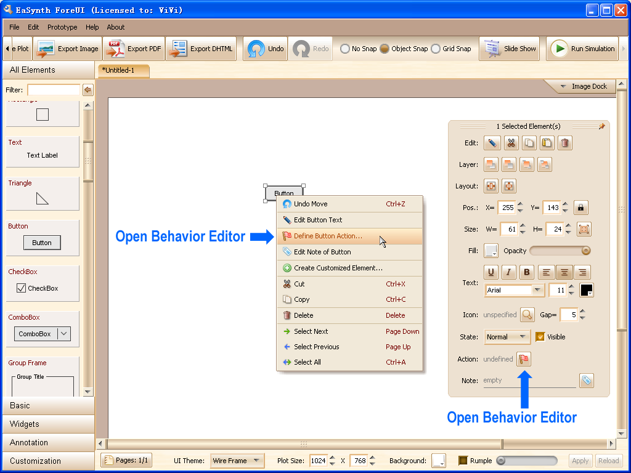The width and height of the screenshot is (631, 473).
Task: Click the Bold text formatting button
Action: 527,272
